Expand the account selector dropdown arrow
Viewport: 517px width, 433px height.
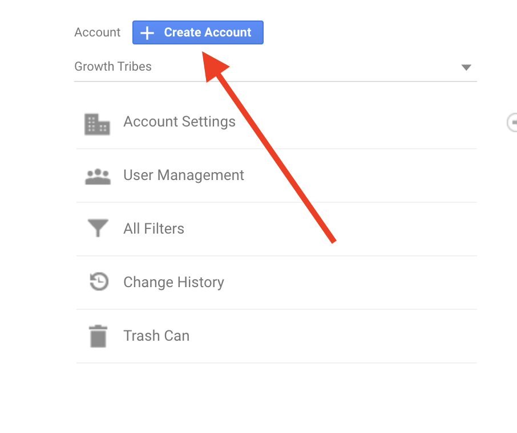point(466,67)
